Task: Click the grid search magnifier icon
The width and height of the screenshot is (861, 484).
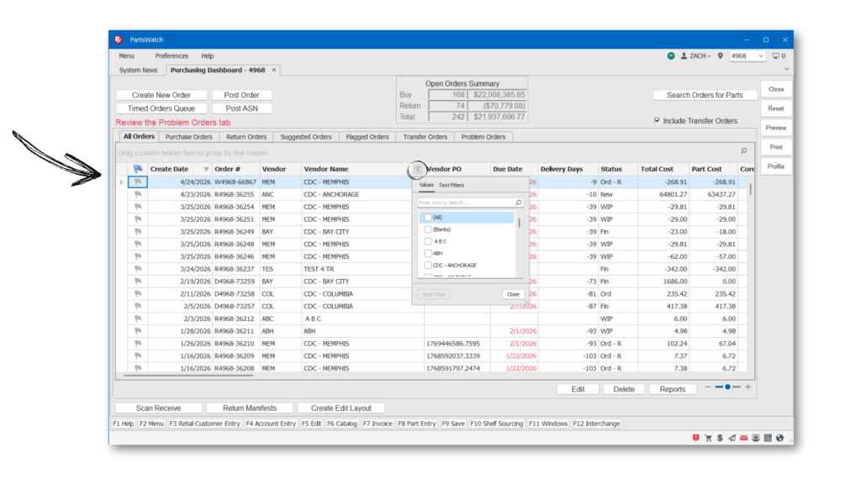Action: (744, 150)
